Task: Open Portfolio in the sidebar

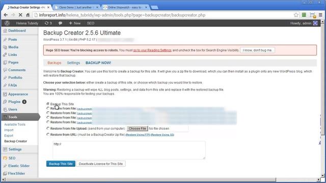Action: pyautogui.click(x=15, y=78)
